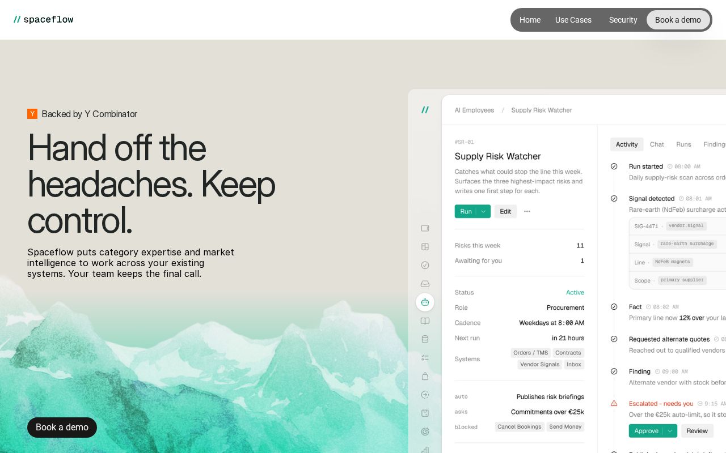Click the check status icon beside Run started
This screenshot has width=726, height=453.
coord(614,166)
